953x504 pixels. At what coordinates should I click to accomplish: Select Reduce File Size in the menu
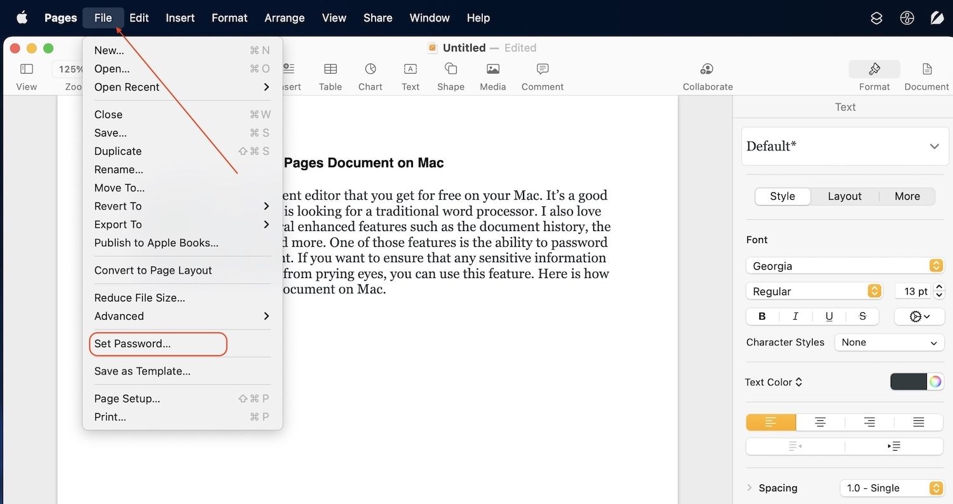pos(139,298)
